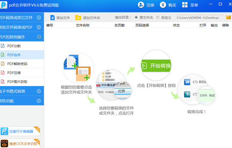Click the 打开 column header
Screen dimensions: 232x148
pyautogui.click(x=203, y=25)
